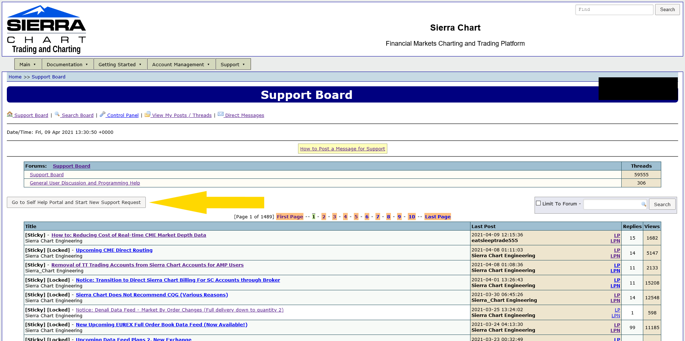Click the Home breadcrumb link

[15, 77]
